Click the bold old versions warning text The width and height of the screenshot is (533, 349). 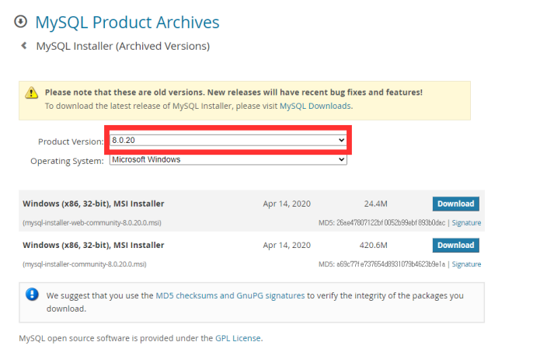point(234,92)
